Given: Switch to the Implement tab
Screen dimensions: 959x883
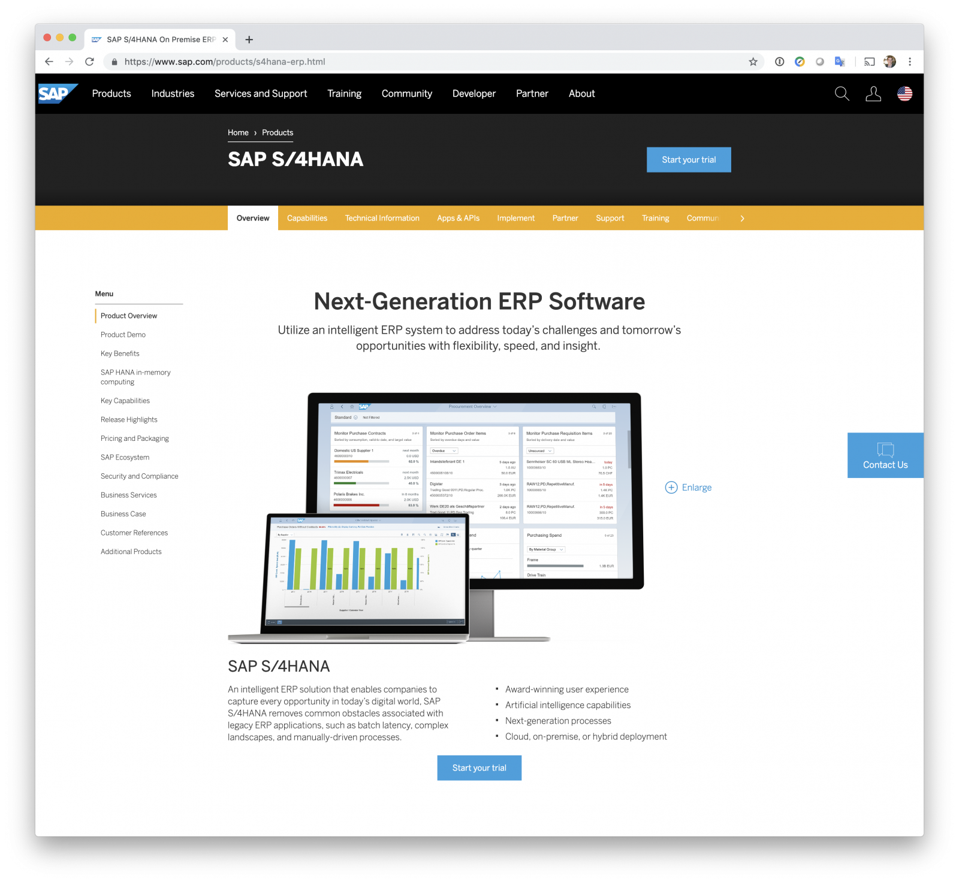Looking at the screenshot, I should pyautogui.click(x=516, y=218).
